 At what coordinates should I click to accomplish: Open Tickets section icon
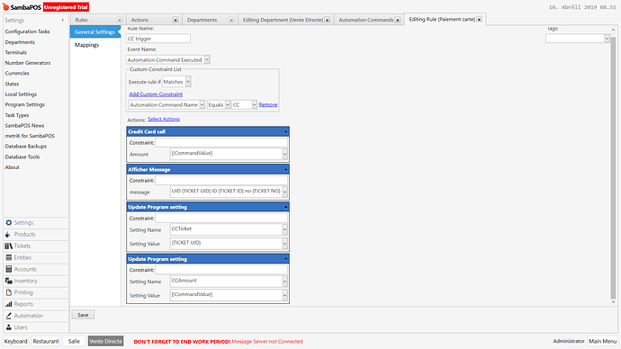tap(9, 246)
